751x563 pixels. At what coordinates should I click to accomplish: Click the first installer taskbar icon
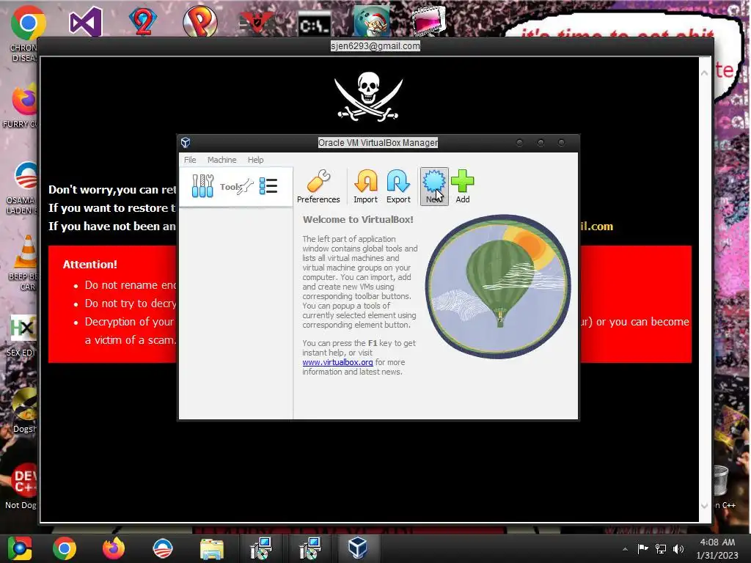pos(261,548)
